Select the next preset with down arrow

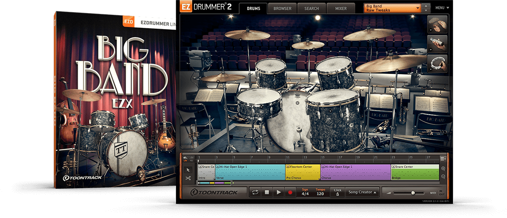(x=427, y=11)
